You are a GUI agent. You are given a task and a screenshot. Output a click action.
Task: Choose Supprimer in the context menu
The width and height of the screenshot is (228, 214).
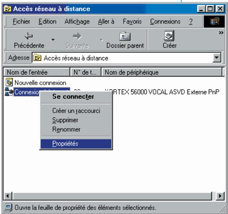tap(76, 120)
